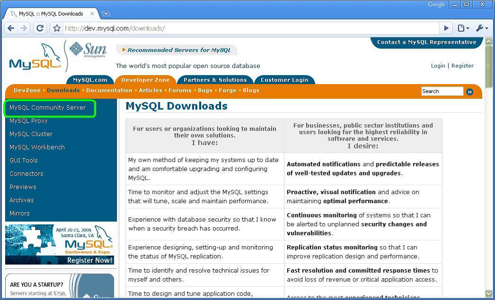Click the Go arrow beside the address bar
The image size is (495, 300).
(445, 28)
